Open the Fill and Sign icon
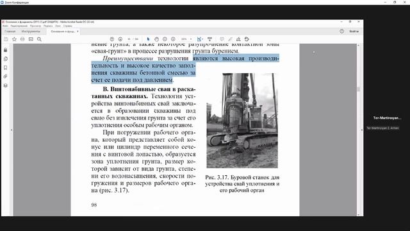Viewport: 410px width, 231px height. (238, 39)
